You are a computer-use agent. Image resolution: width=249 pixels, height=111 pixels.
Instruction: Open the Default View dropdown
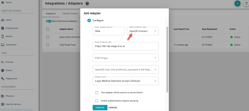pos(125,81)
